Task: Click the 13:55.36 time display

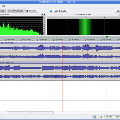Action: (x=58, y=11)
